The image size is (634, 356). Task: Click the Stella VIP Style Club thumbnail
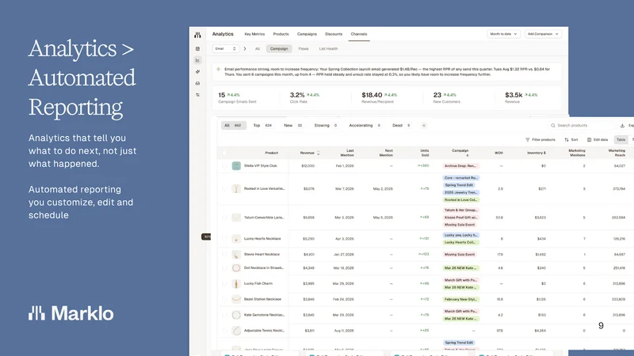point(236,166)
